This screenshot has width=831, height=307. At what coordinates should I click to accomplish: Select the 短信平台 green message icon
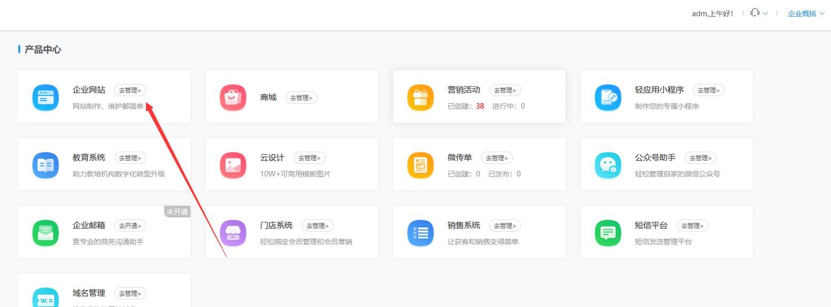tap(608, 233)
